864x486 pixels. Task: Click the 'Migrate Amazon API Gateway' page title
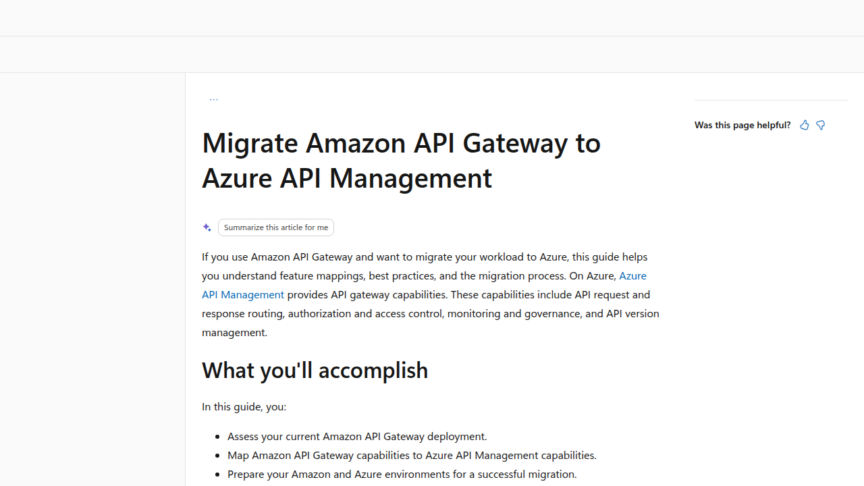(x=401, y=160)
